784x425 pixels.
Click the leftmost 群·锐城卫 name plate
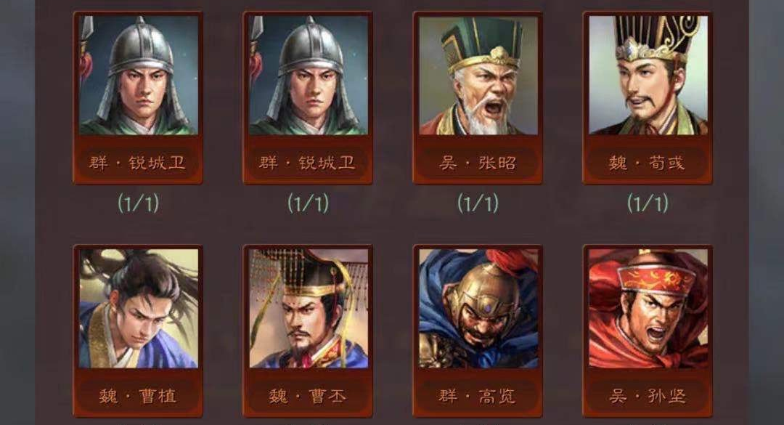click(x=139, y=163)
